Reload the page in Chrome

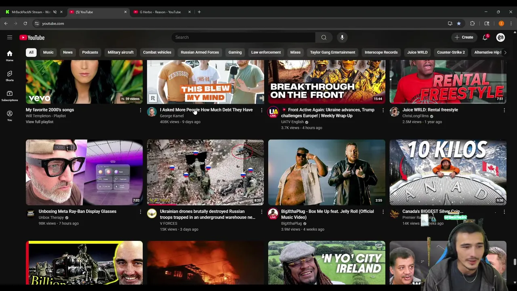25,23
